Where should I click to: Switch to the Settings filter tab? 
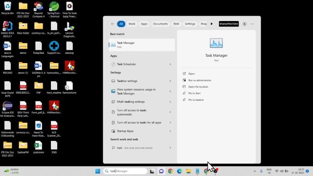click(x=190, y=24)
